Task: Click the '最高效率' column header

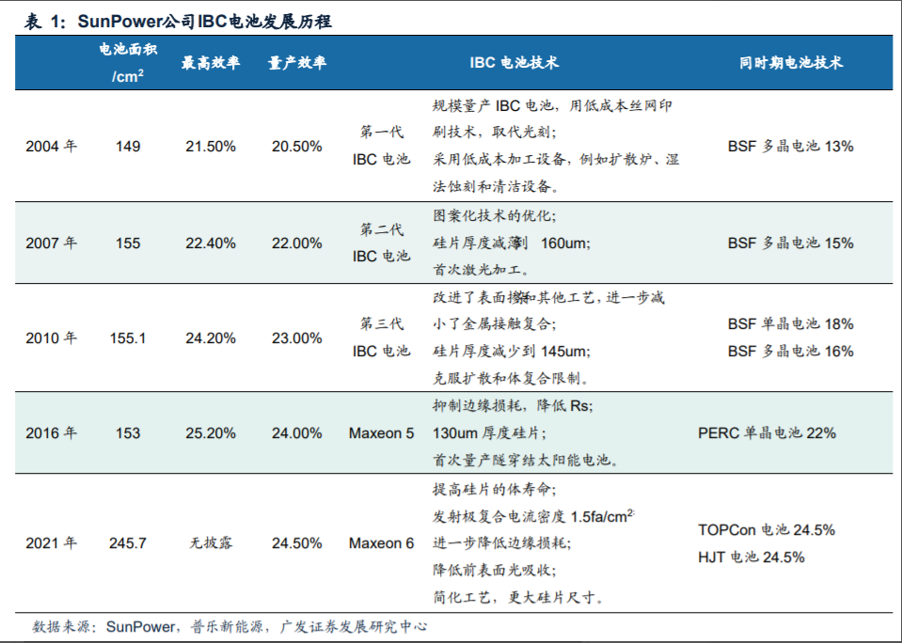Action: tap(211, 63)
